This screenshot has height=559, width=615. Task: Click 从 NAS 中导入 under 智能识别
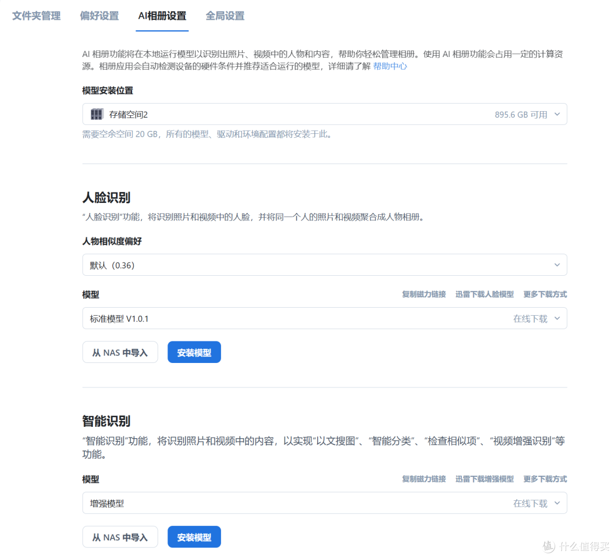click(120, 537)
